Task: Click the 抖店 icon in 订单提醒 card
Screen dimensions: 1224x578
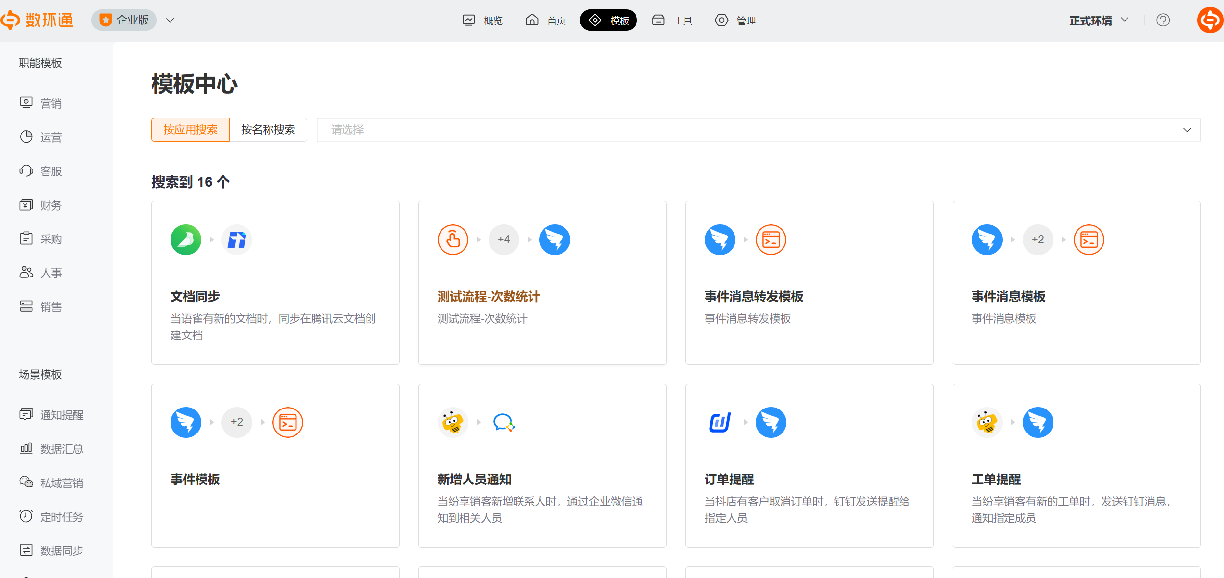Action: [x=720, y=423]
